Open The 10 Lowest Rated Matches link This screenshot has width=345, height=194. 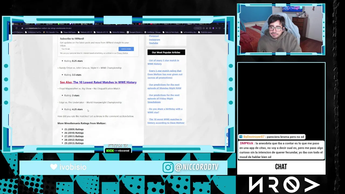[105, 82]
